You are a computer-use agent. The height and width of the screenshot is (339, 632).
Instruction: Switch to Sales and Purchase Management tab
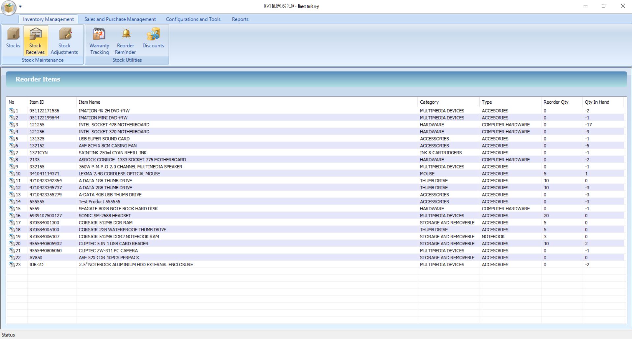tap(120, 19)
